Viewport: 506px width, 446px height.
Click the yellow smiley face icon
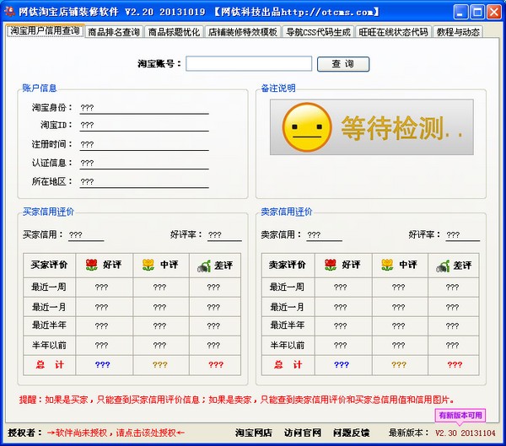(x=307, y=127)
